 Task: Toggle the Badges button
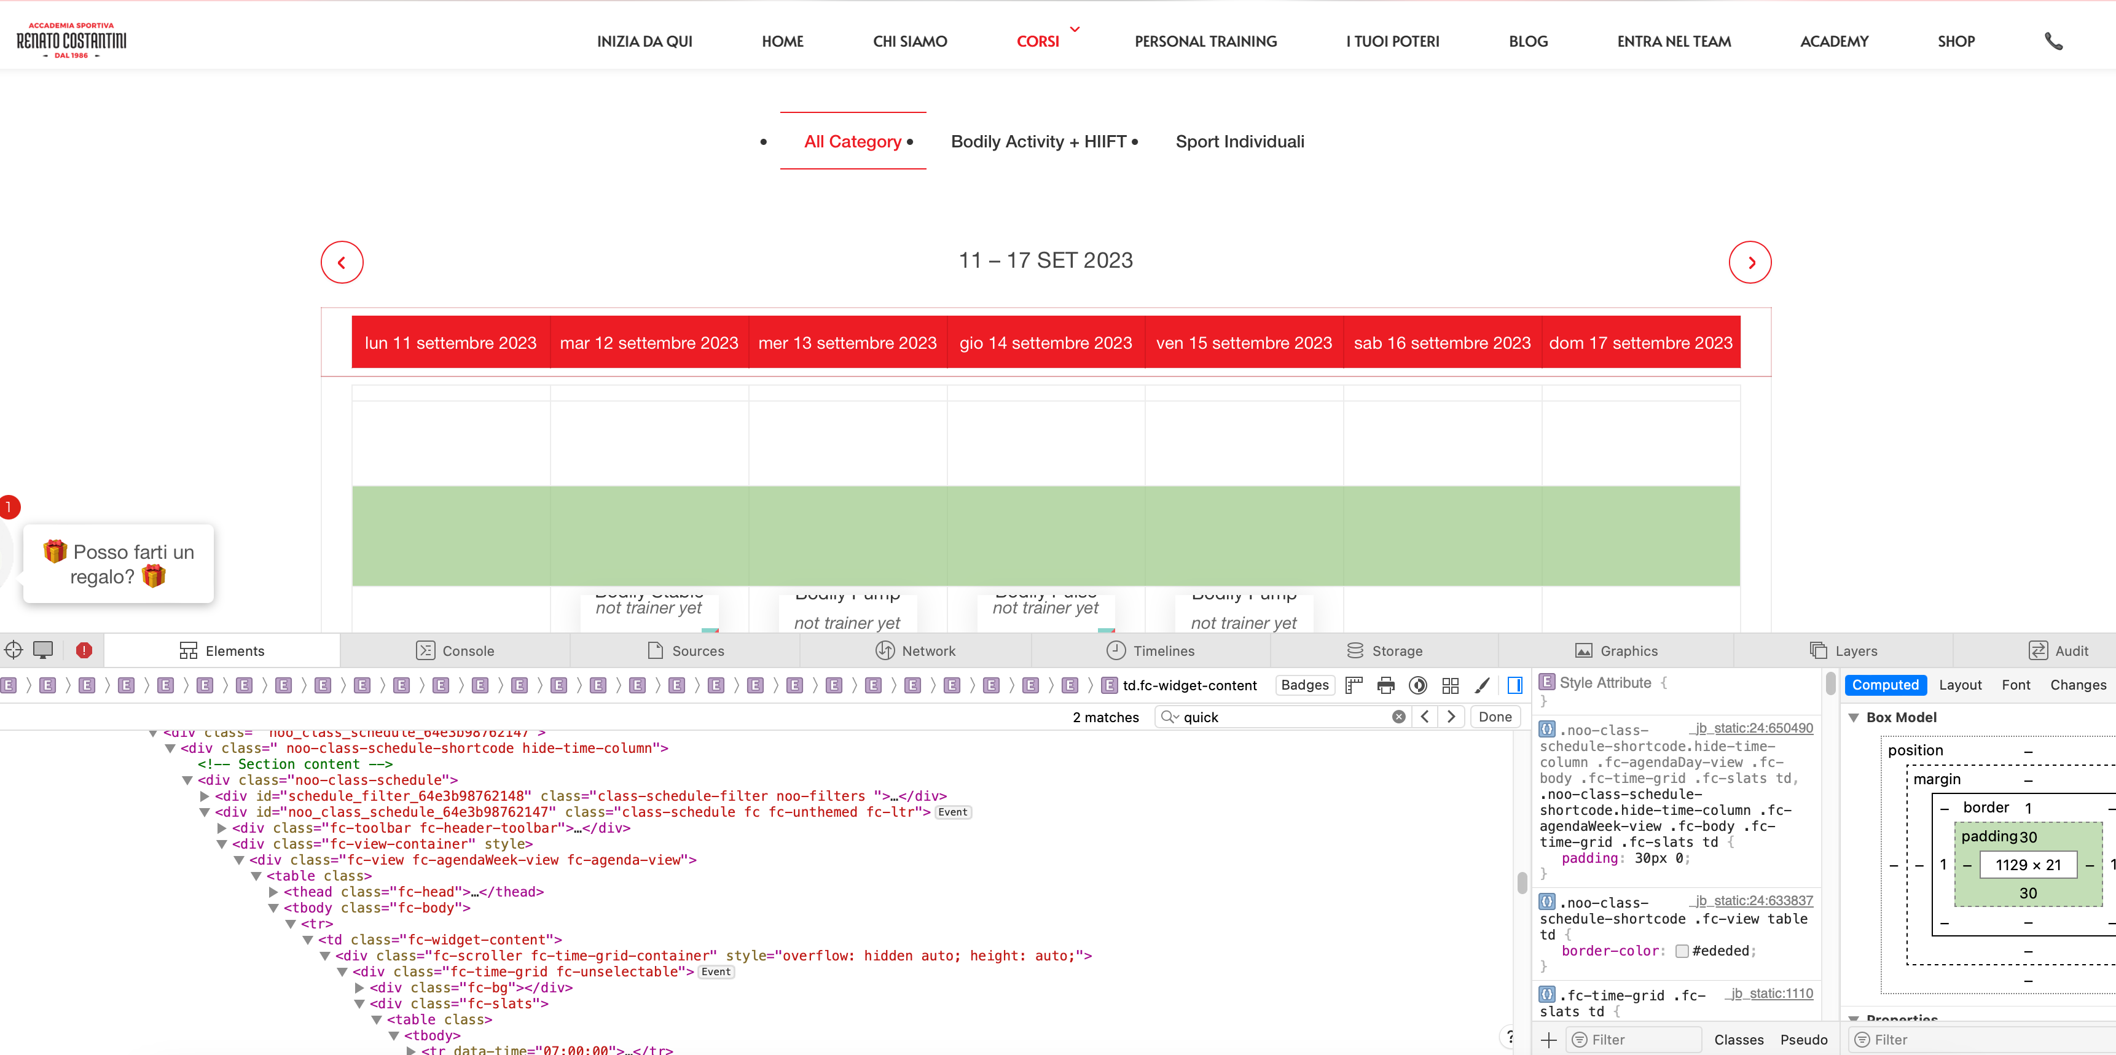(1304, 685)
